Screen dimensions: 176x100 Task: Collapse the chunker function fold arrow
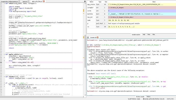click(4, 77)
